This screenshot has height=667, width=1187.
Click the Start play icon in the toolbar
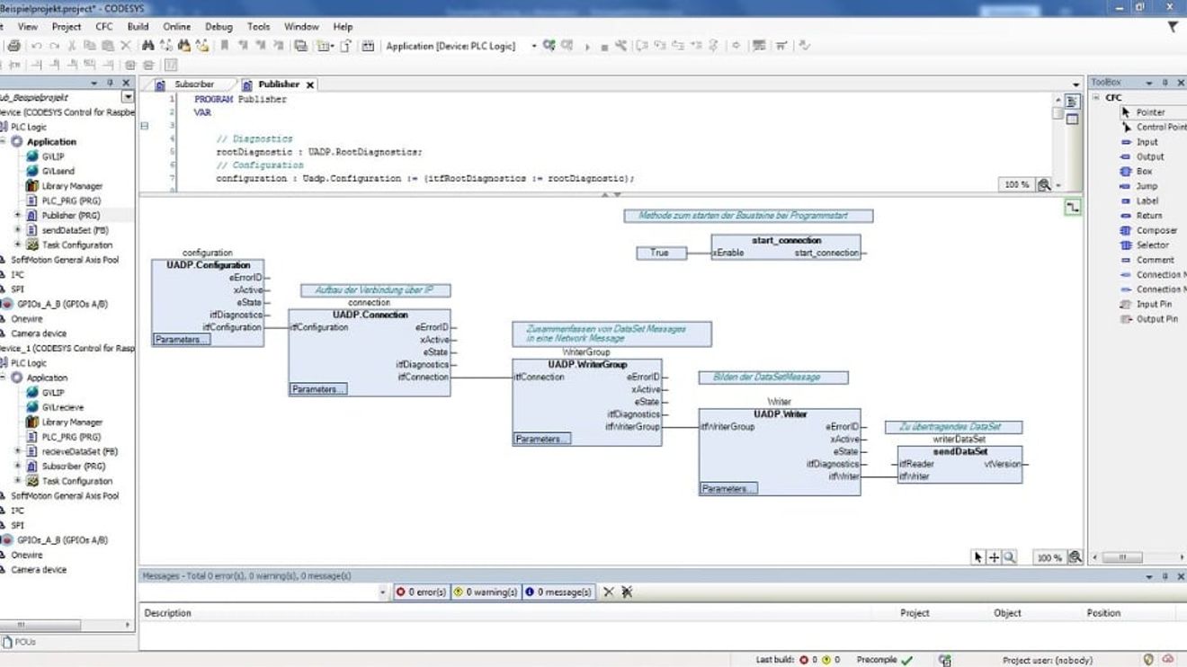point(587,47)
